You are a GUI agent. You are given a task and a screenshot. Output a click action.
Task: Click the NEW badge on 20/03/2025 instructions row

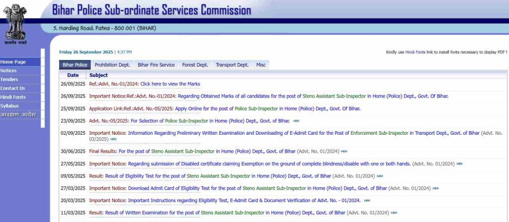[367, 201]
